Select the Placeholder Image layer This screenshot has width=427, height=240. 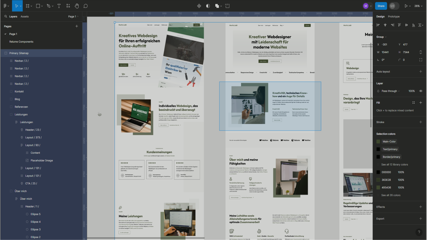coord(42,161)
